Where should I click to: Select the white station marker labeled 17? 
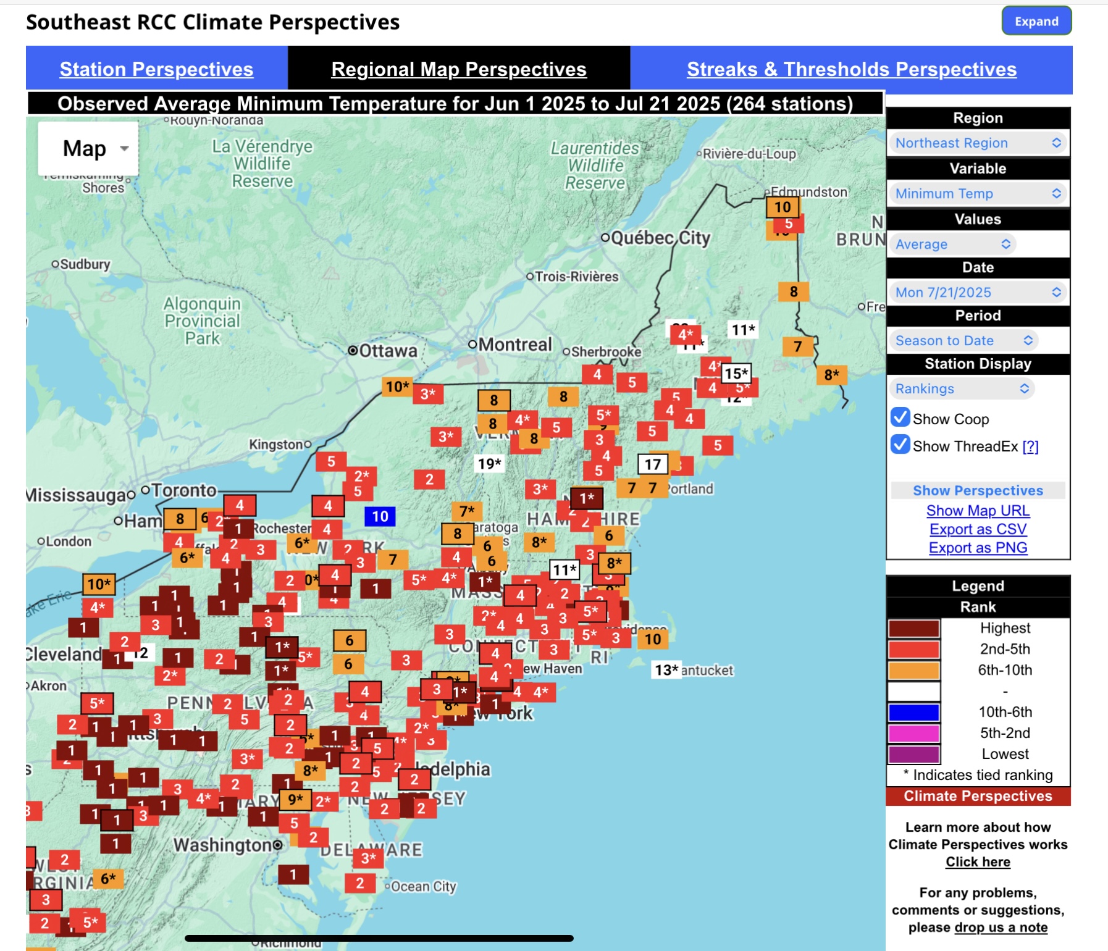click(653, 464)
